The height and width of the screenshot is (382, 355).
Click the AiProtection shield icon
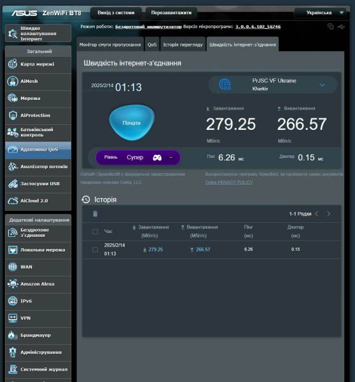[x=13, y=115]
